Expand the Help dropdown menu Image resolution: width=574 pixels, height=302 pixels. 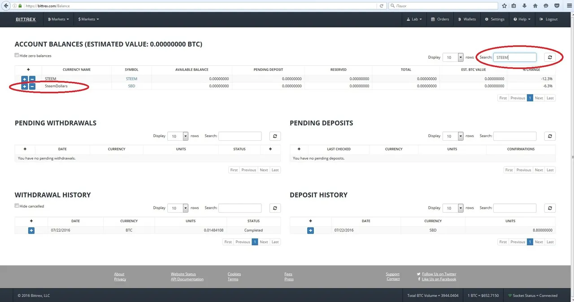pos(522,19)
